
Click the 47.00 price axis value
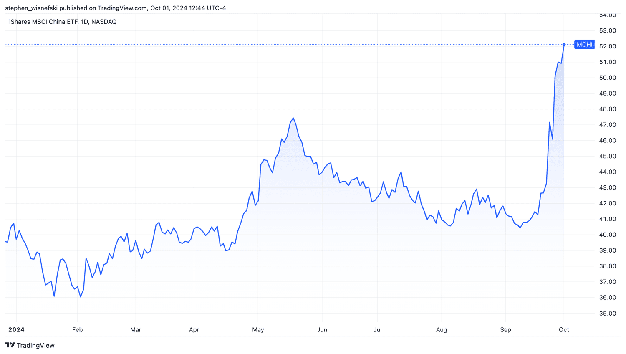pos(608,125)
